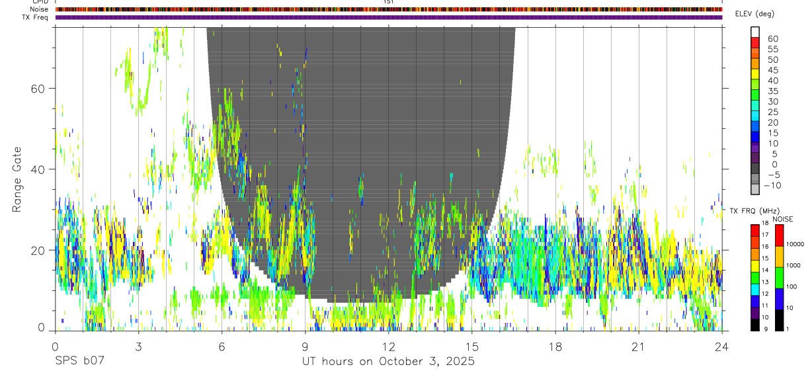
Task: Click the '3' tick on UT hours axis
Action: 138,346
